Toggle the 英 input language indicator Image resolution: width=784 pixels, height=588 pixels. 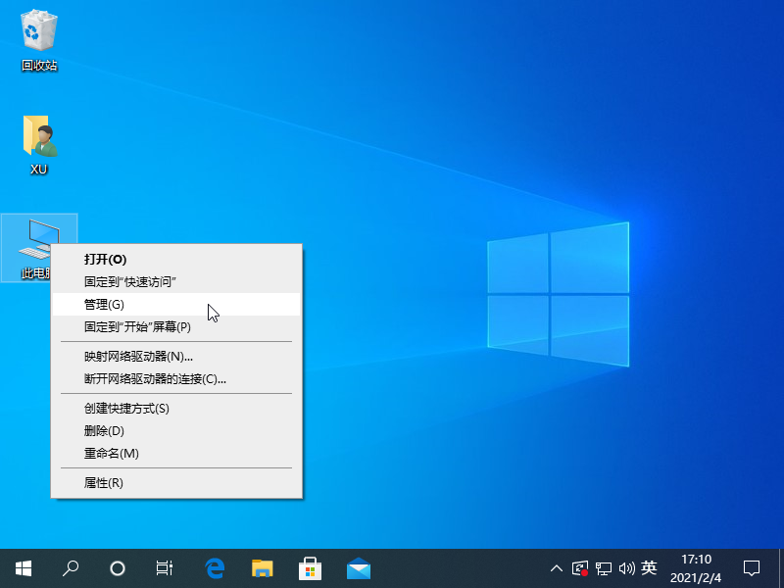coord(649,567)
